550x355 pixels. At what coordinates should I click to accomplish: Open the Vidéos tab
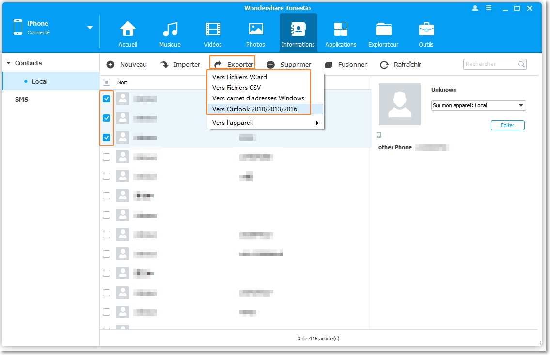click(213, 34)
